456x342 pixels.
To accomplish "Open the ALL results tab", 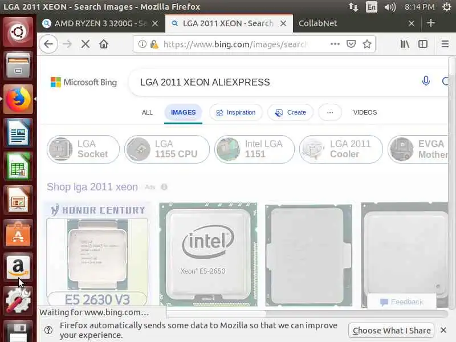I will 147,112.
